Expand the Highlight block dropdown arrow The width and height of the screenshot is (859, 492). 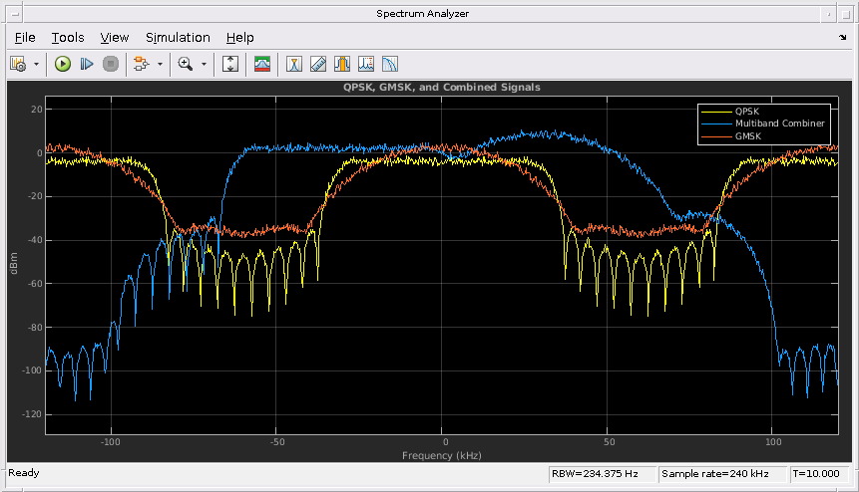tap(159, 64)
